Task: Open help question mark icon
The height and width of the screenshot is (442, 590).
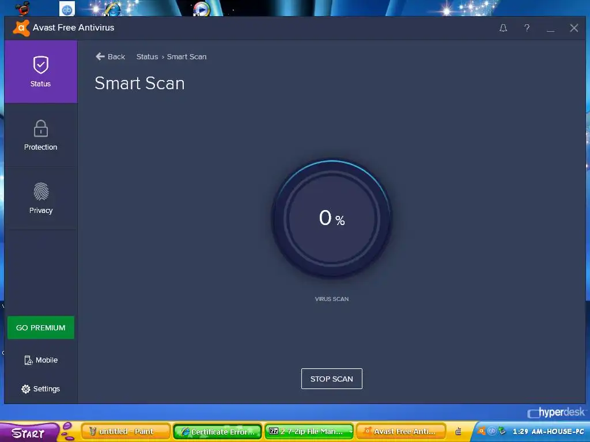Action: click(x=527, y=28)
